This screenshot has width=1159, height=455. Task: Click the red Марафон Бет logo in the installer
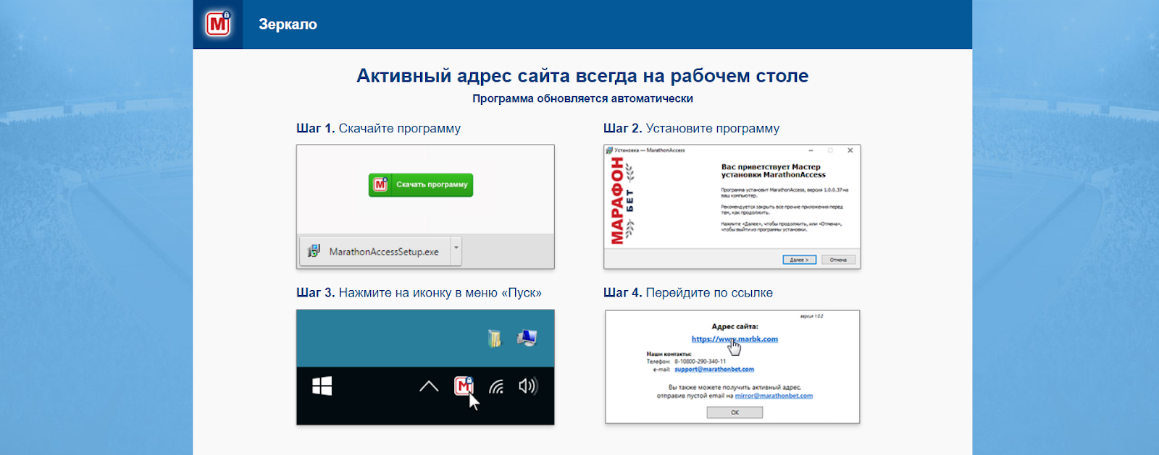(618, 200)
